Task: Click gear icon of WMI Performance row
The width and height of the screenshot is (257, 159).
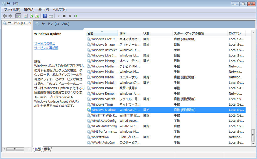Action: pyautogui.click(x=89, y=132)
